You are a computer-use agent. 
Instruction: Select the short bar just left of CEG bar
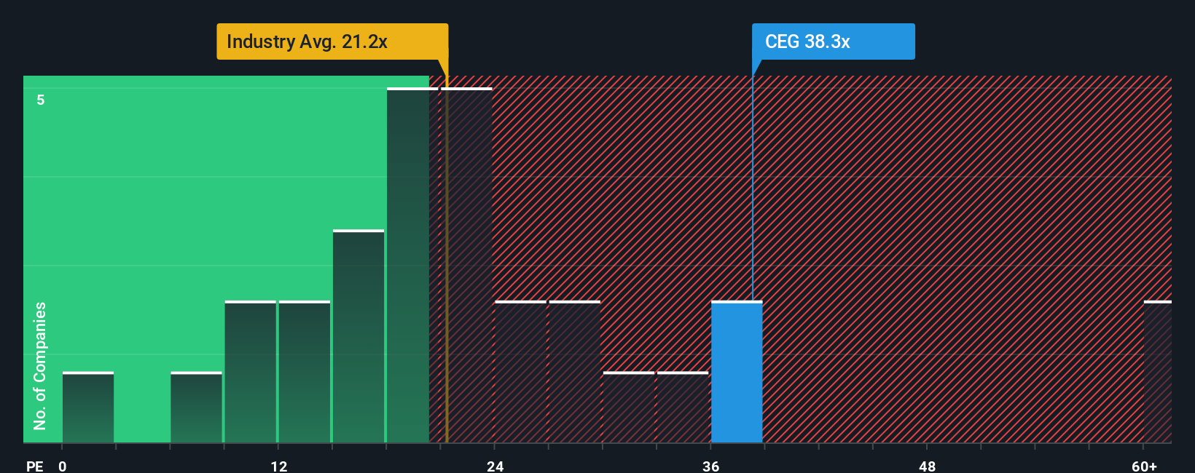[x=683, y=407]
